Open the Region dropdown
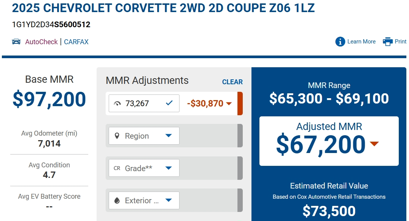409x221 pixels. point(144,136)
